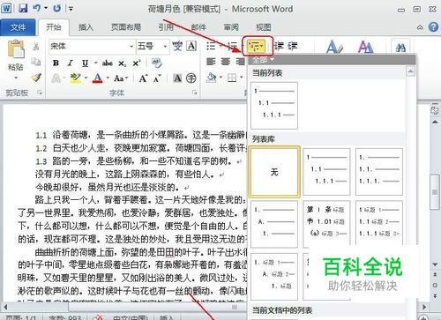Shrink font size
The image size is (441, 320).
[x=156, y=78]
